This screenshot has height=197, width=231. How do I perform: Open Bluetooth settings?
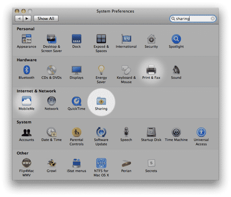(27, 72)
